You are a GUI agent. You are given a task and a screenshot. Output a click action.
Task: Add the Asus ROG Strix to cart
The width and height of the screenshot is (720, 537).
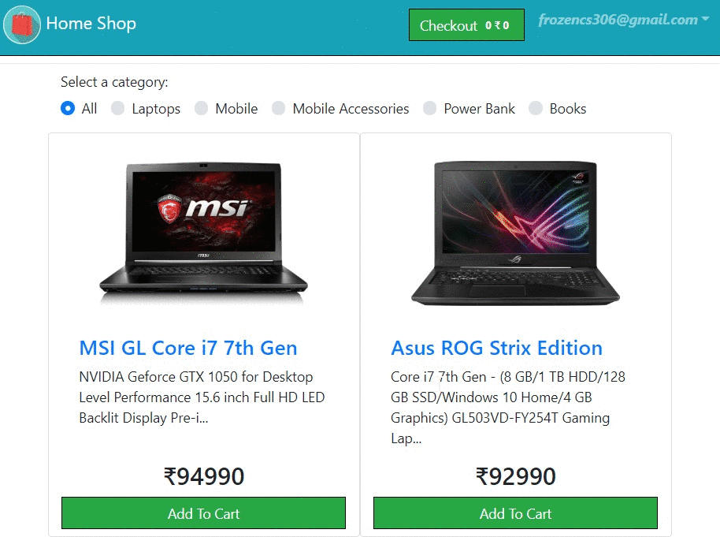click(515, 513)
